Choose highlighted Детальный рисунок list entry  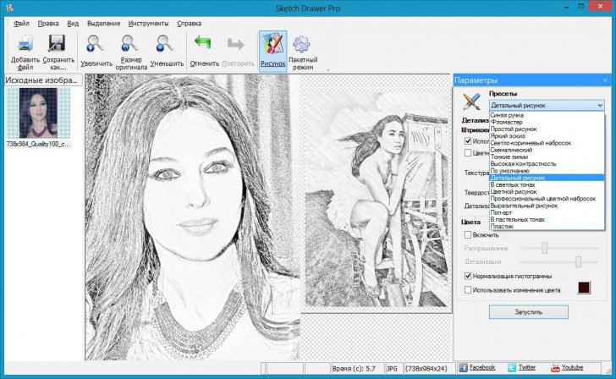pyautogui.click(x=547, y=178)
